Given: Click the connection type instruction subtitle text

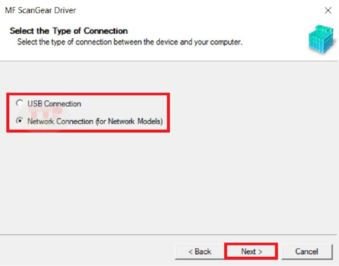Looking at the screenshot, I should (130, 42).
